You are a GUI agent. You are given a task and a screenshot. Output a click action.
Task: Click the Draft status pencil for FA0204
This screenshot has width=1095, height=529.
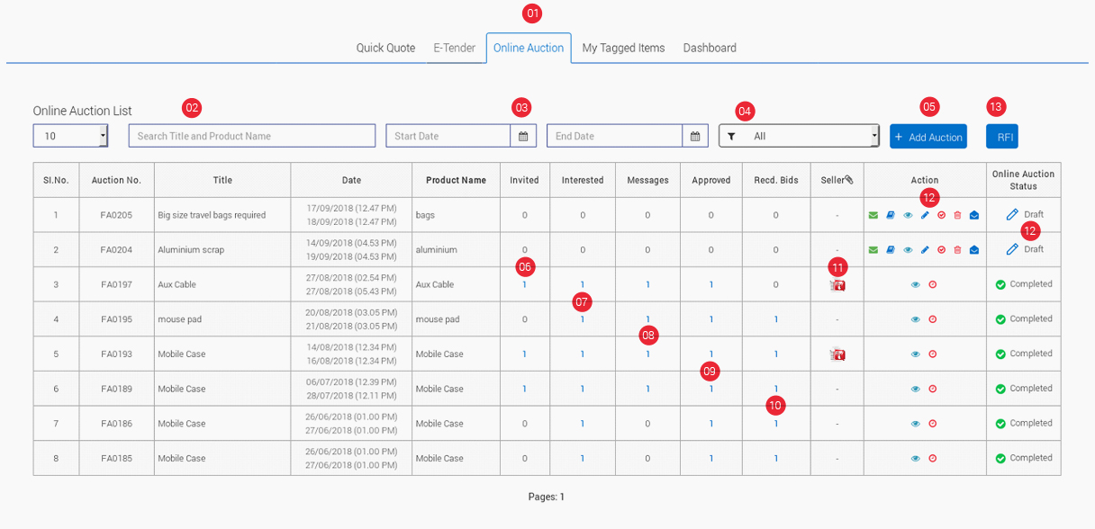click(x=1012, y=249)
